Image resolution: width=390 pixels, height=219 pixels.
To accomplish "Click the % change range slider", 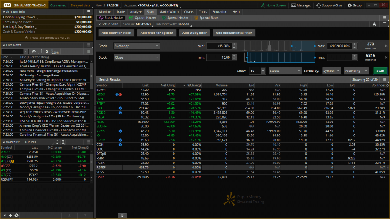I will tap(303, 46).
